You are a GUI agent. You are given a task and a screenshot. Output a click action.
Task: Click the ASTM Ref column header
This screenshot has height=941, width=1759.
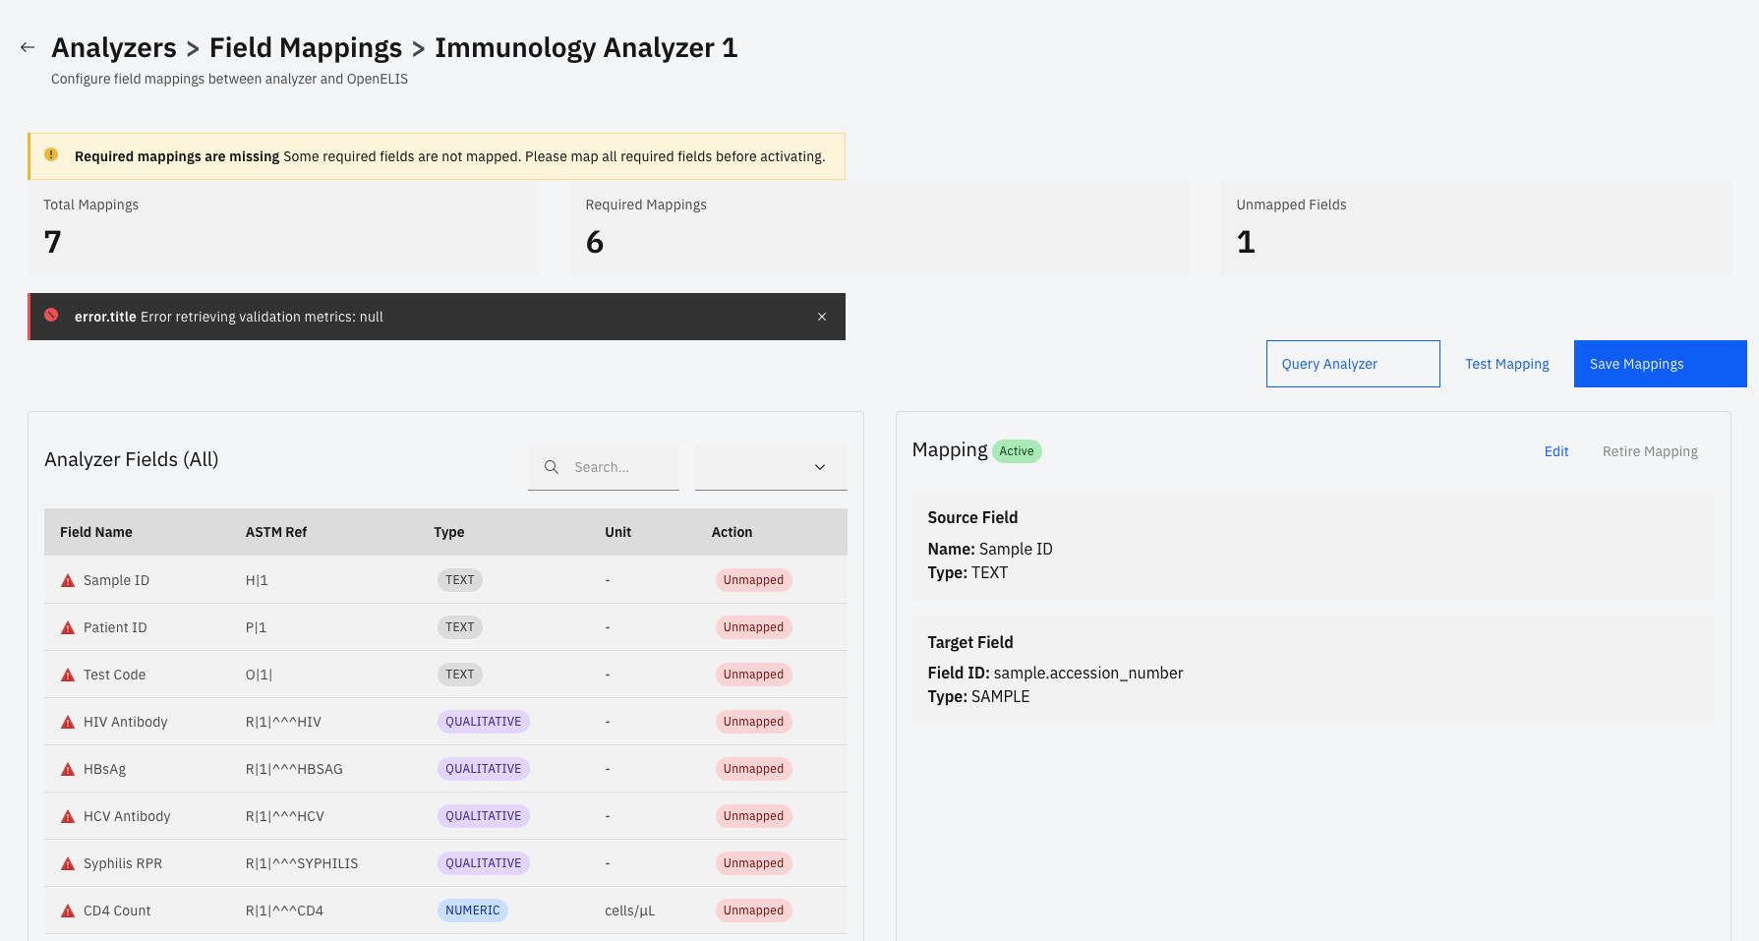pyautogui.click(x=276, y=532)
